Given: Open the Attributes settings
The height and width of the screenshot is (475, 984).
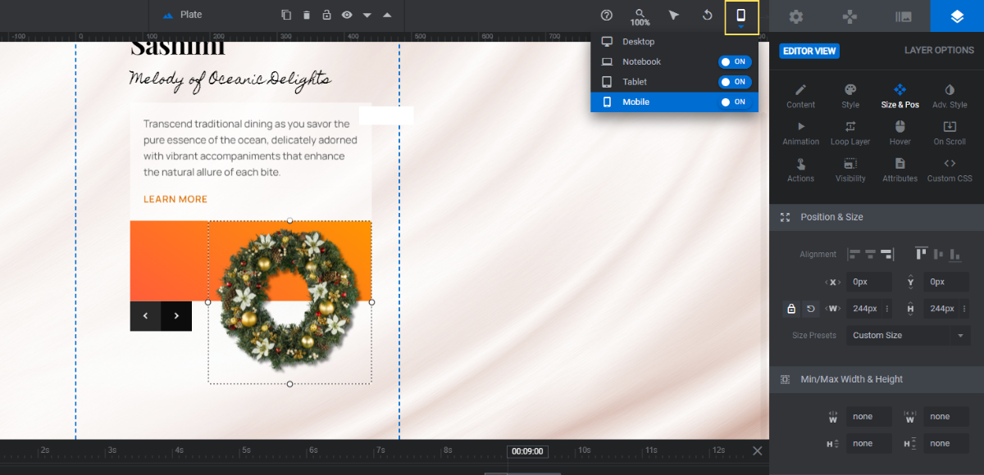Looking at the screenshot, I should [x=900, y=170].
